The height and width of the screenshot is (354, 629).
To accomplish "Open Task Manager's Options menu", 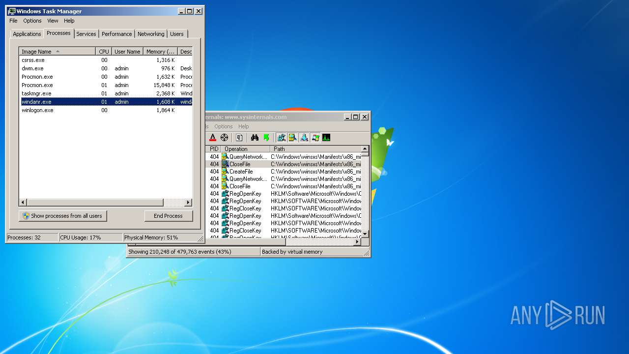I will 32,21.
